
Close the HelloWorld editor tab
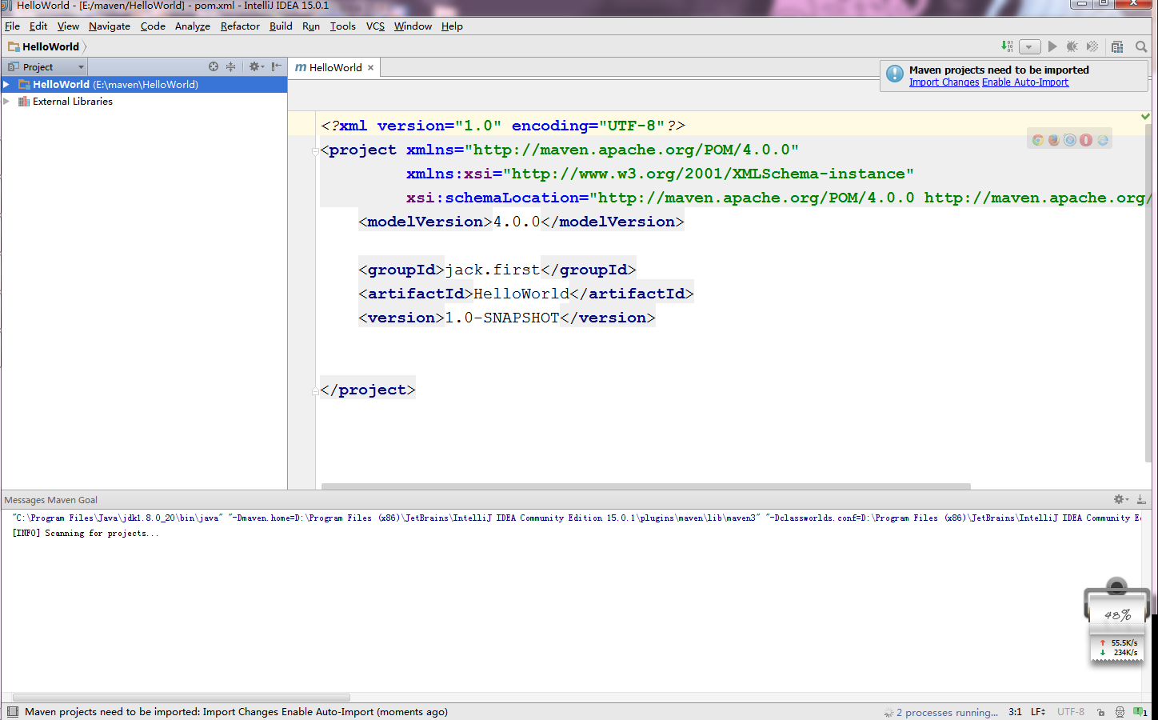pos(370,68)
